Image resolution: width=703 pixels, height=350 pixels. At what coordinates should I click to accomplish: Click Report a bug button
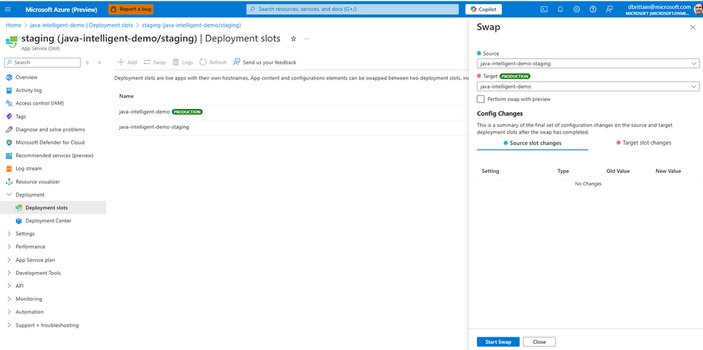pos(130,9)
